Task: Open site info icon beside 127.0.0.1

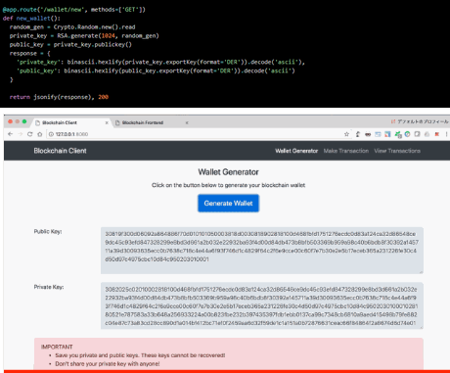Action: [x=51, y=134]
